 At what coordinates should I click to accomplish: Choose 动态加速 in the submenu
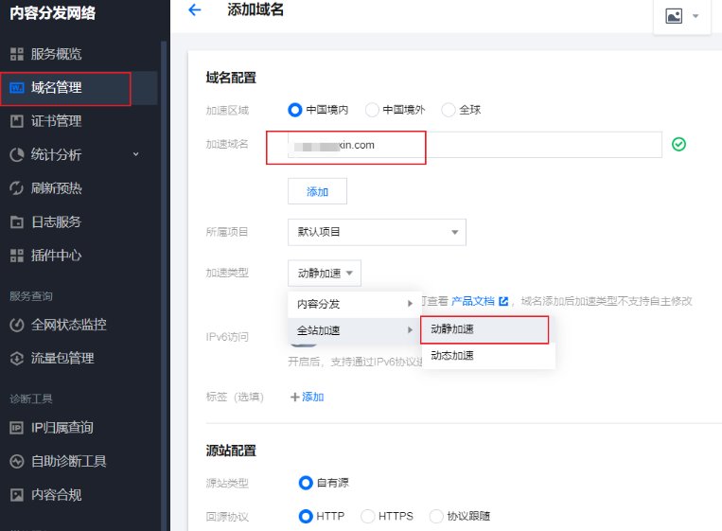[488, 356]
